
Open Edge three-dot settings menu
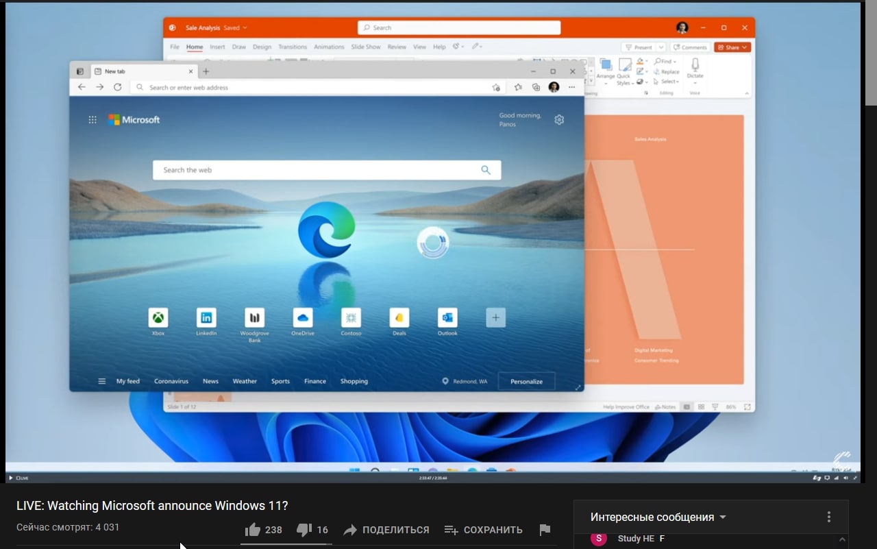(571, 87)
